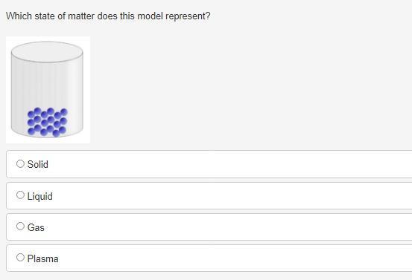Click the cluster of blue particles
Image resolution: width=412 pixels, height=280 pixels.
tap(47, 123)
